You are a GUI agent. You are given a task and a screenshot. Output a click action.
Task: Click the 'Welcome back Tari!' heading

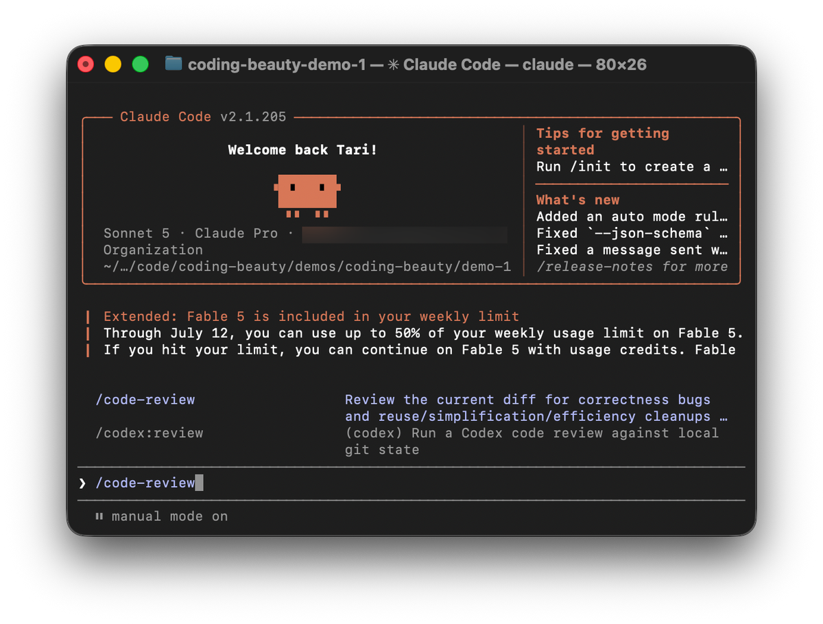pyautogui.click(x=302, y=149)
